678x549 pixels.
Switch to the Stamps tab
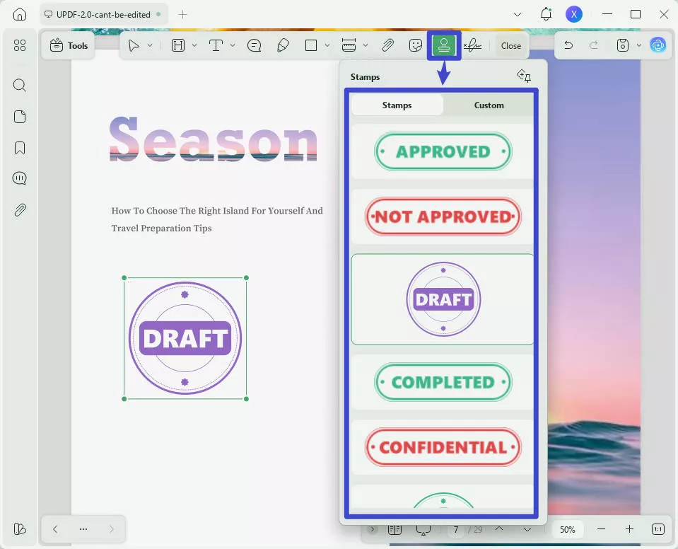coord(397,105)
